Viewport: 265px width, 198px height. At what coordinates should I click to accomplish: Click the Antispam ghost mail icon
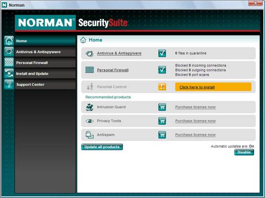pos(89,135)
